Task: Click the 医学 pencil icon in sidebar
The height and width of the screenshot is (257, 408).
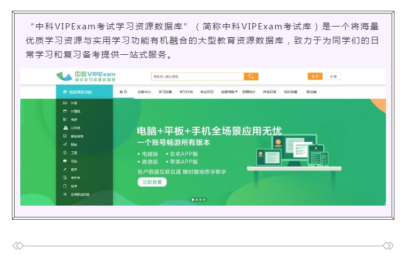Action: pos(65,169)
